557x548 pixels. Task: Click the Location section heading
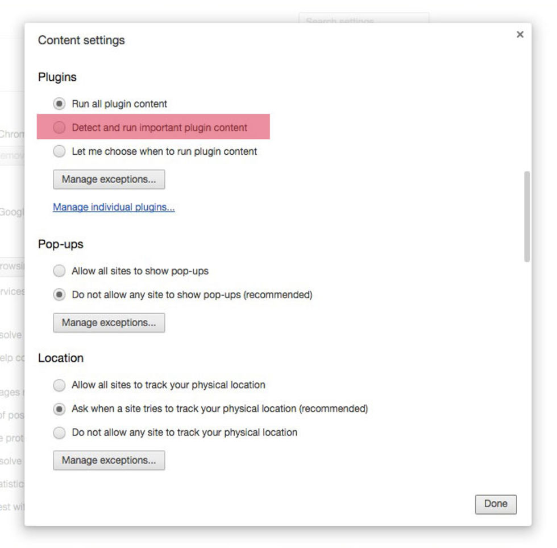pos(61,359)
